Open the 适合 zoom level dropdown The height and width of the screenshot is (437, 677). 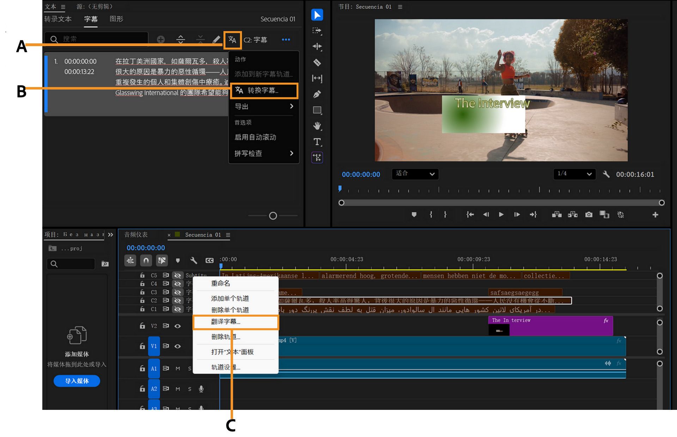coord(415,174)
